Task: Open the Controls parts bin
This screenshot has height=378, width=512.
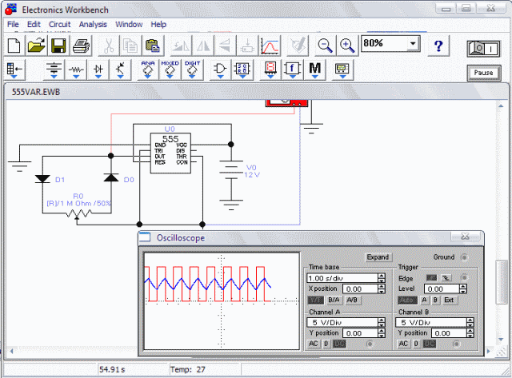Action: 292,70
